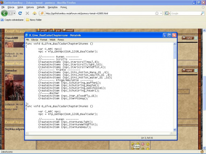Click Powrót do góry under Gamador post
This screenshot has height=154, width=206.
[14, 122]
